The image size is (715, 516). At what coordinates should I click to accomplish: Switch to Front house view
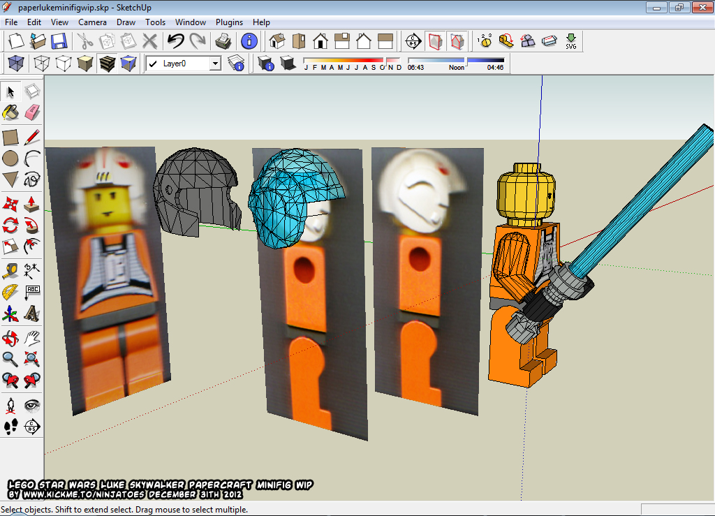(320, 41)
